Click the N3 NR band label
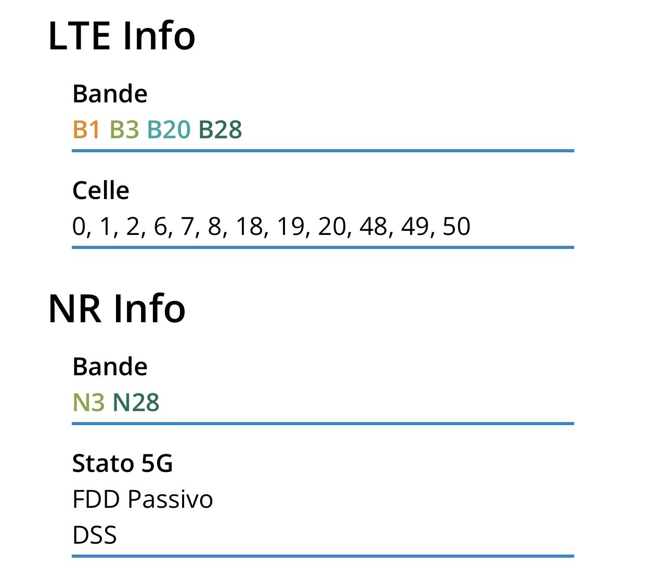 (x=88, y=402)
